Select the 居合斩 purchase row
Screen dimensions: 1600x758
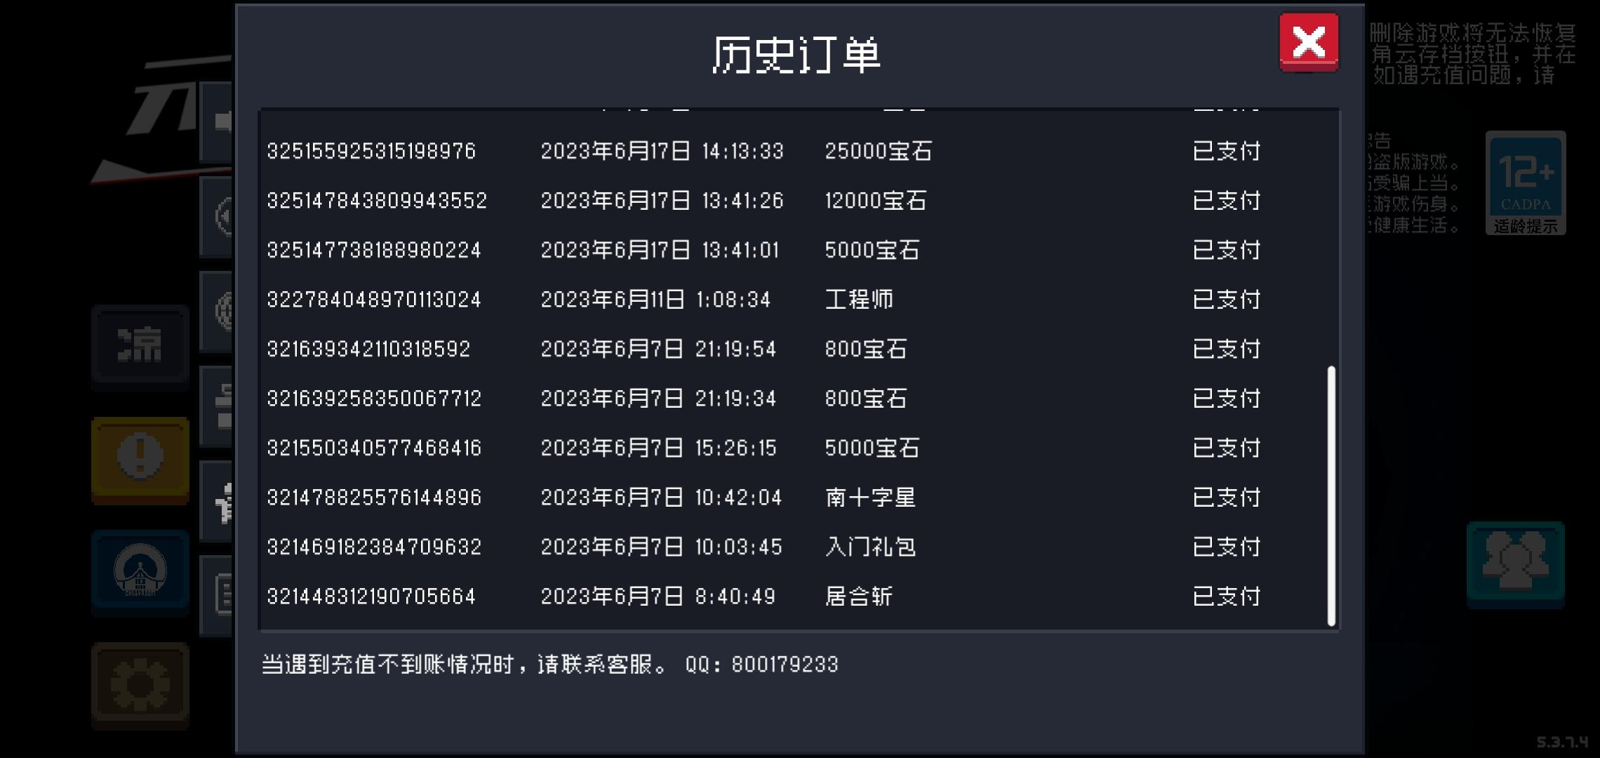tap(799, 597)
